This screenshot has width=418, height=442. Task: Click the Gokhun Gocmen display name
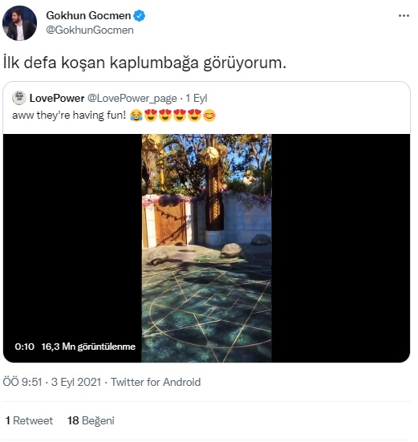click(88, 15)
